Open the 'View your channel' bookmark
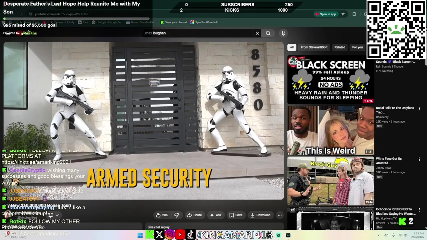Viewport: 427px width, 240px height. pos(173,22)
